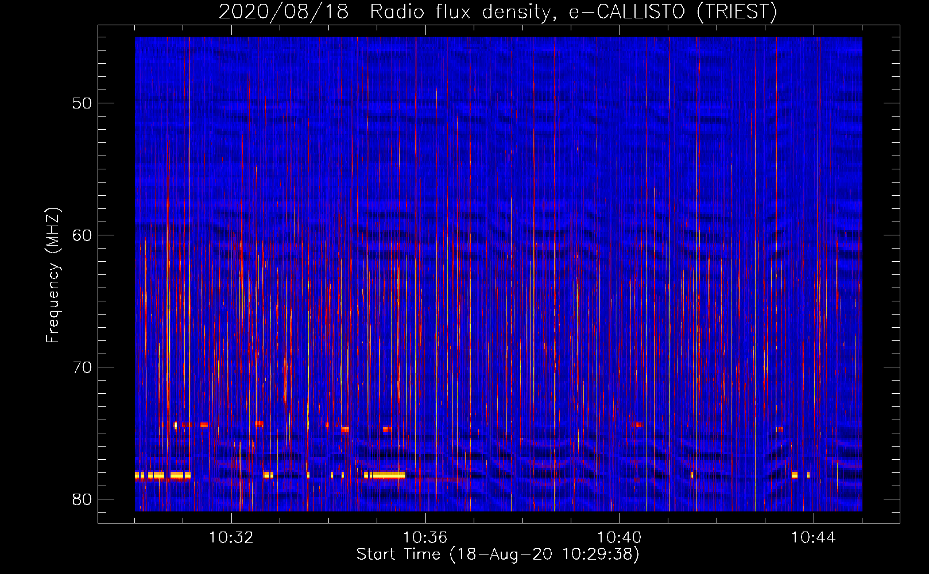Viewport: 929px width, 574px height.
Task: Click the 'Start Time (18-Aug-20 10:29:38)' label
Action: [x=498, y=554]
